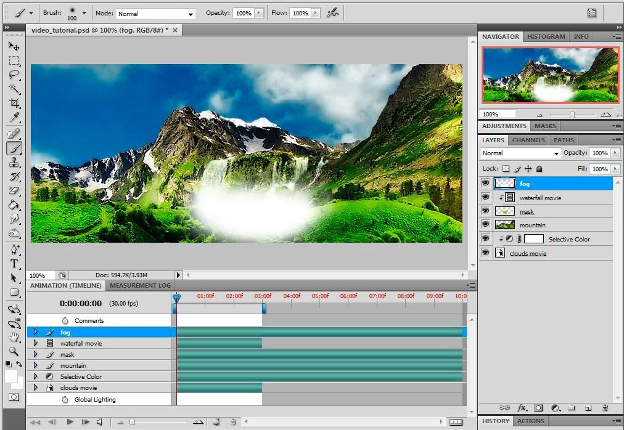Select the Rectangle shape tool
The image size is (624, 430).
[14, 293]
